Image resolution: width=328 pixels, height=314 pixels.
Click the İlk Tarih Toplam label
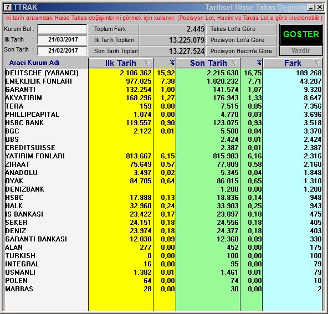tap(114, 40)
